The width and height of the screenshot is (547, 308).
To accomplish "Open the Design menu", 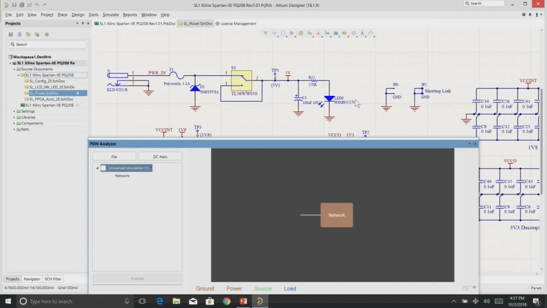I will coord(78,15).
